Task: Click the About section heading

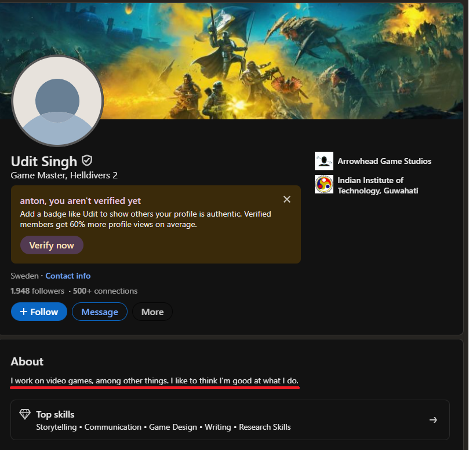Action: tap(27, 361)
